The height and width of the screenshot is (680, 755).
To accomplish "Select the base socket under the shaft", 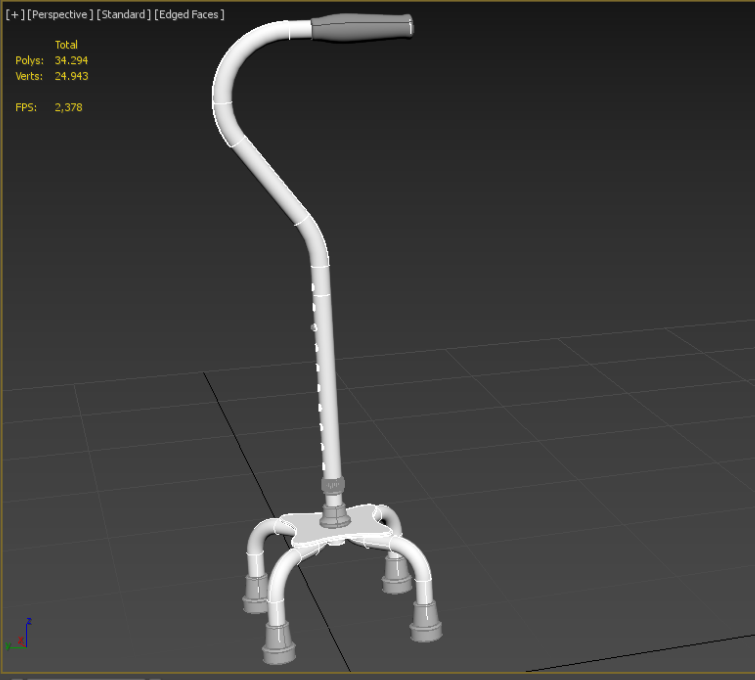I will (335, 516).
